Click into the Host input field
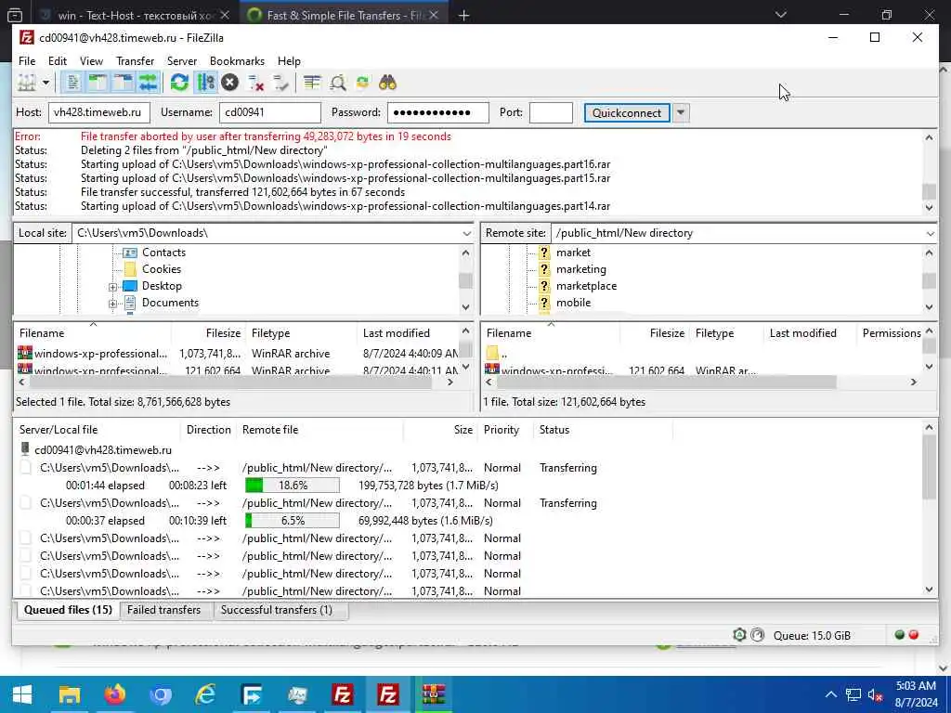 98,112
